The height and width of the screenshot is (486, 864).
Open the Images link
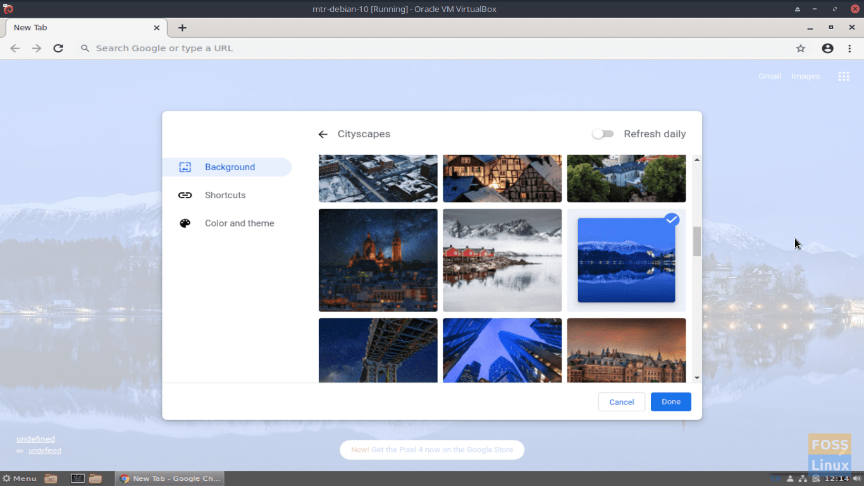pyautogui.click(x=805, y=76)
